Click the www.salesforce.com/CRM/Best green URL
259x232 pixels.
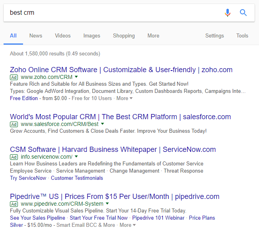[x=60, y=124]
